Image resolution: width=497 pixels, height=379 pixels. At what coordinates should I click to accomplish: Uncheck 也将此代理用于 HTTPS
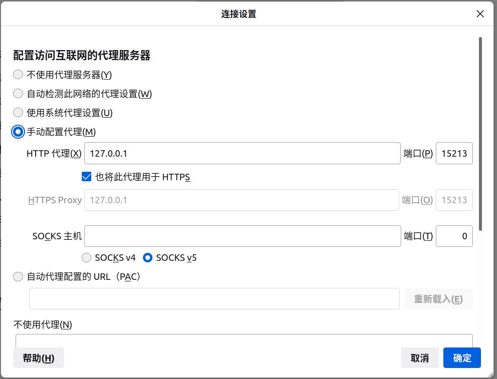pos(86,176)
